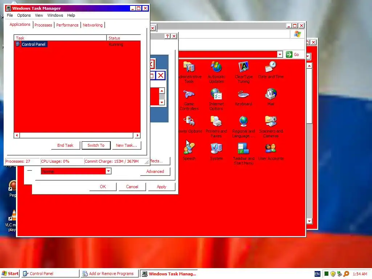Open the File menu in Task Manager
Image resolution: width=372 pixels, height=279 pixels.
pos(10,15)
